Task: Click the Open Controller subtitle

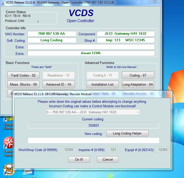Action: pos(80,21)
